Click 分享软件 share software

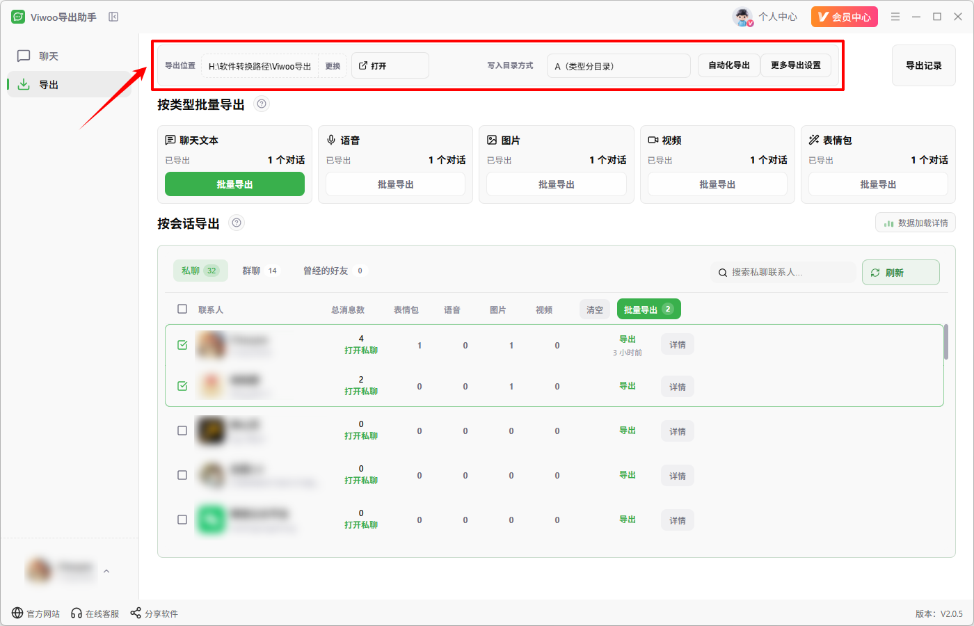coord(154,613)
